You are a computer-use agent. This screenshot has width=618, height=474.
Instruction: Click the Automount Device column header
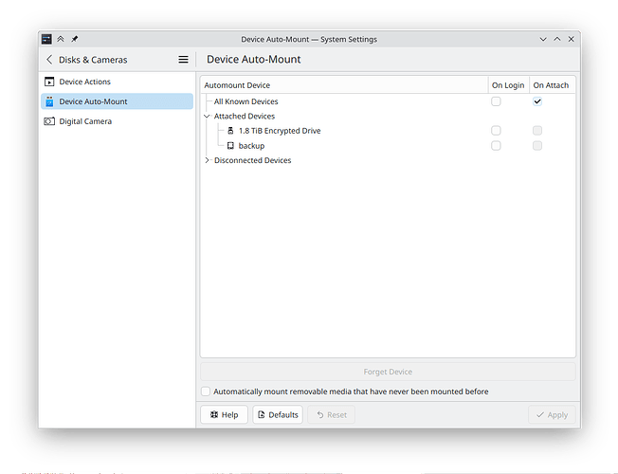344,84
